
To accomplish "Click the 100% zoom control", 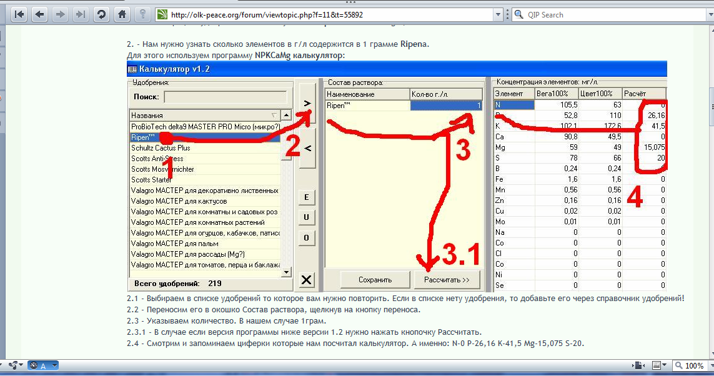I will [x=690, y=365].
